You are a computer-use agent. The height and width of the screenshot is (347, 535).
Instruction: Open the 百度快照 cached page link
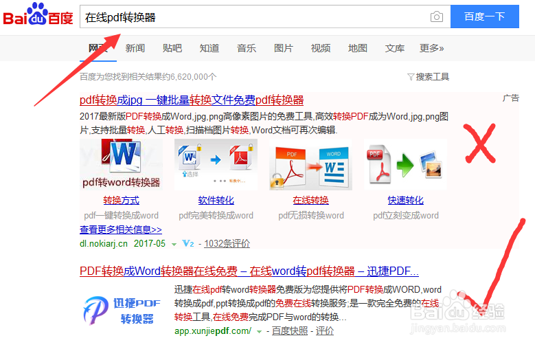click(290, 331)
